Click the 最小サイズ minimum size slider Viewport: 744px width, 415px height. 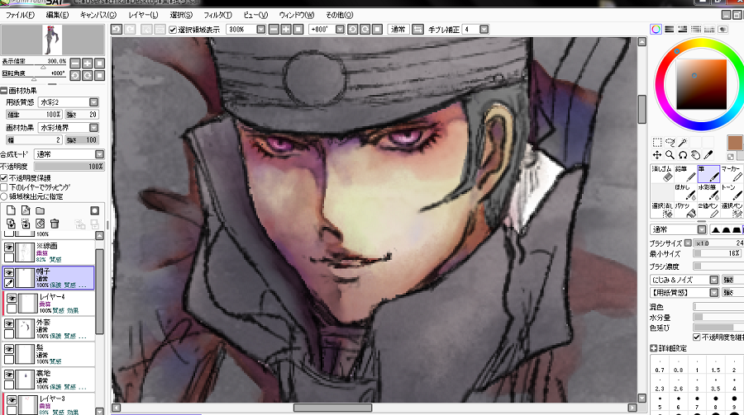(718, 254)
